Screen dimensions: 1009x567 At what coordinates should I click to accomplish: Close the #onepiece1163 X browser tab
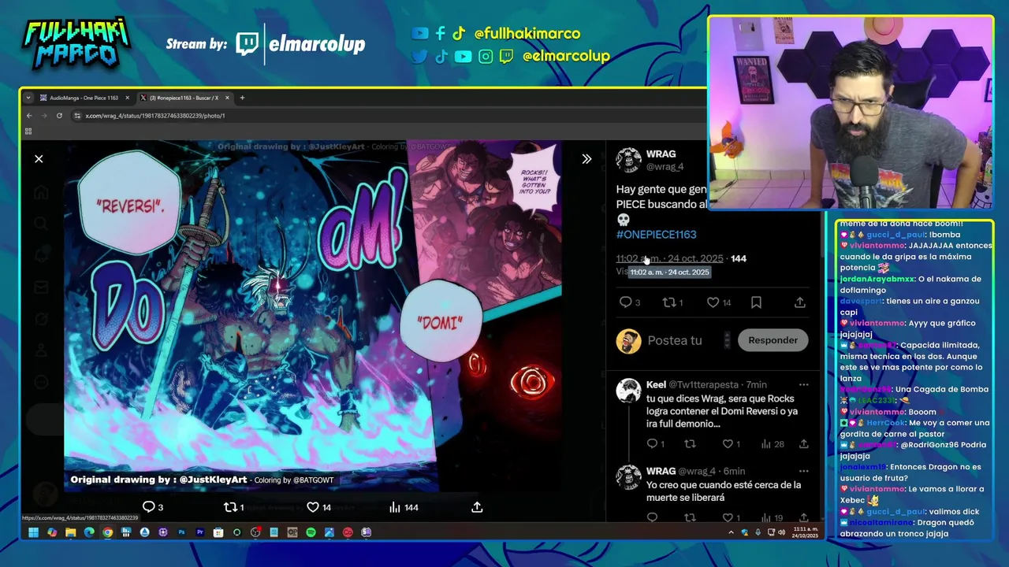tap(227, 98)
